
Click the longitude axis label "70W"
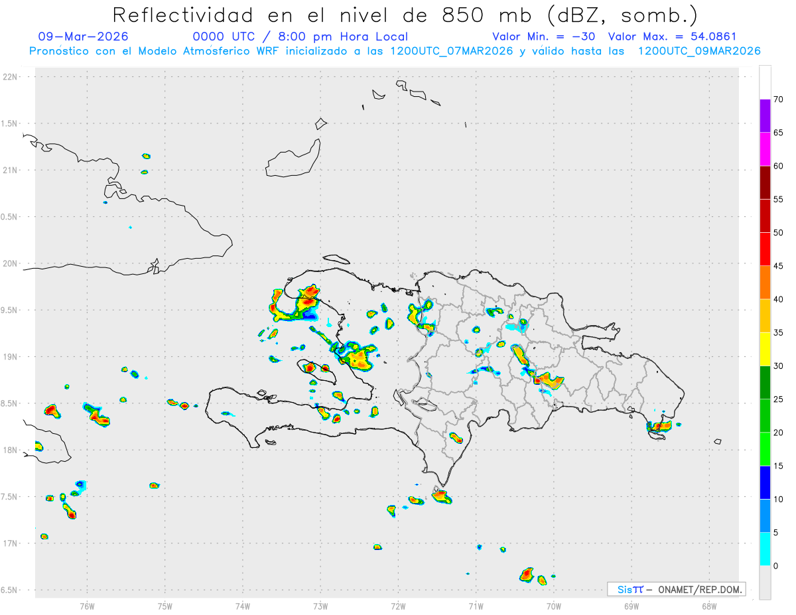(x=554, y=606)
